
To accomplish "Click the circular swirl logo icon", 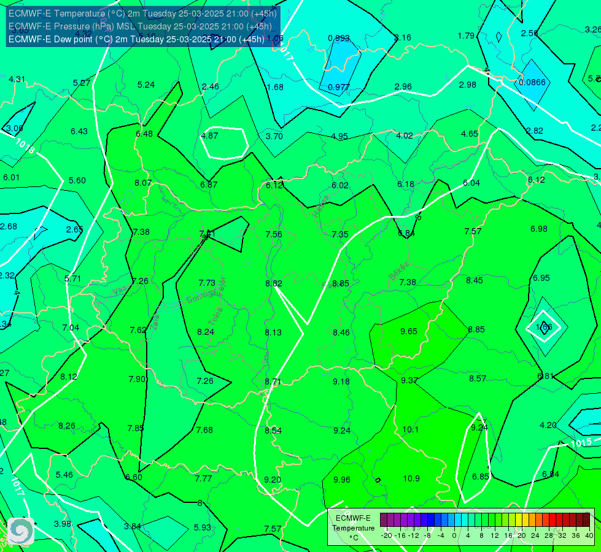I will tap(21, 531).
